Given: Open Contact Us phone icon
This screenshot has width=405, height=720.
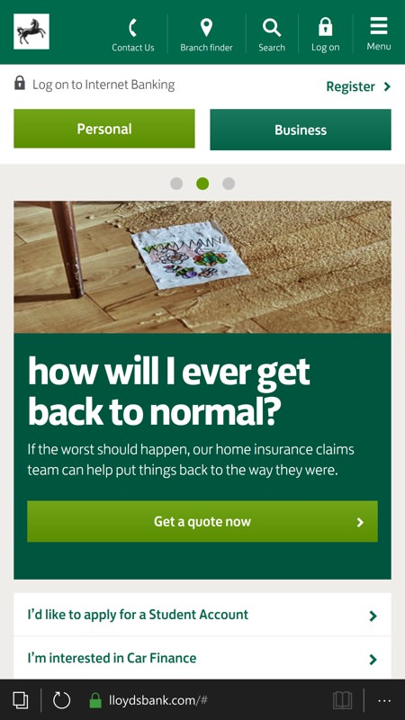Looking at the screenshot, I should 132,29.
